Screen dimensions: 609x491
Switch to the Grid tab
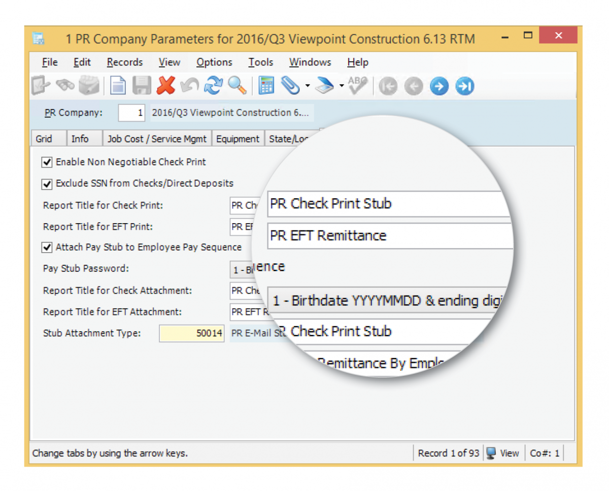point(49,138)
